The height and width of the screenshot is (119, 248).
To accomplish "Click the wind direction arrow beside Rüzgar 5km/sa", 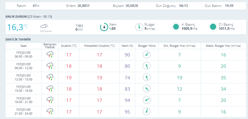I will (x=139, y=27).
